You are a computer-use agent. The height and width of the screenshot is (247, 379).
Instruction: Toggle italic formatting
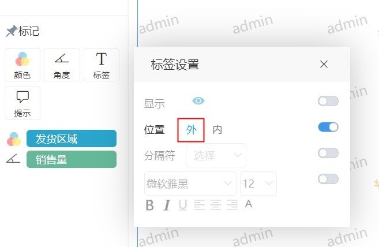(x=167, y=205)
